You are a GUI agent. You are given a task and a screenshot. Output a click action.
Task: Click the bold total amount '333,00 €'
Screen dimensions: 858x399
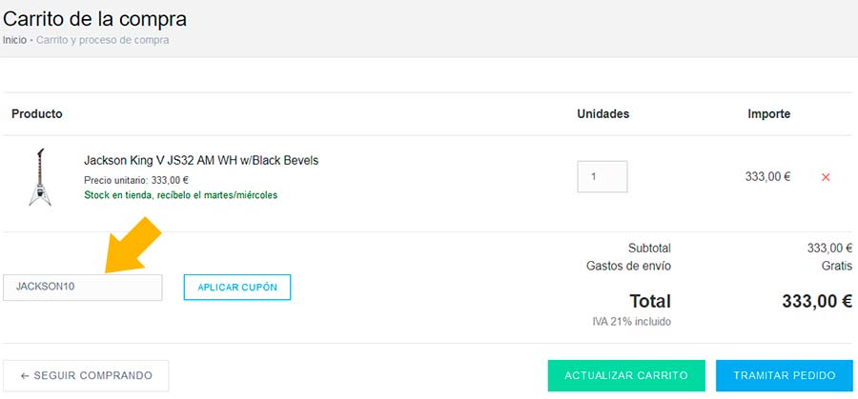point(817,301)
